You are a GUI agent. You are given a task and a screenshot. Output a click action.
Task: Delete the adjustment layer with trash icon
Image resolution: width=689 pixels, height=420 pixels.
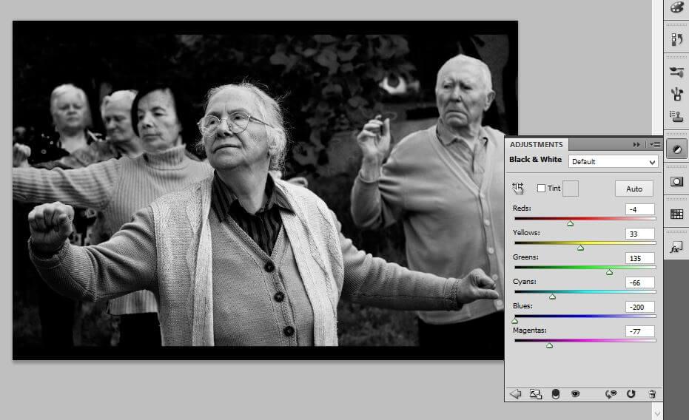pos(652,394)
